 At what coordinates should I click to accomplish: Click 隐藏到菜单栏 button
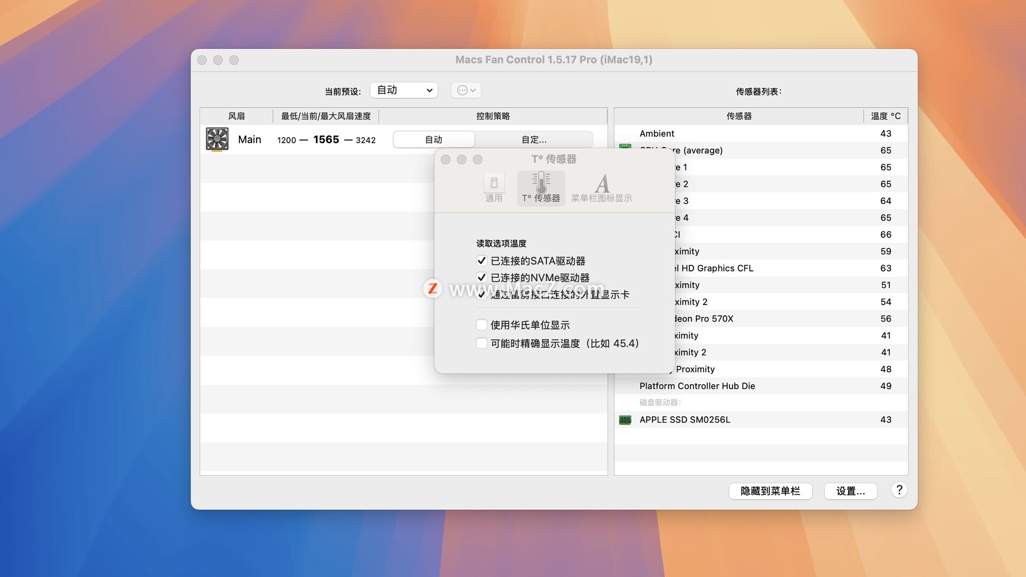pos(771,491)
